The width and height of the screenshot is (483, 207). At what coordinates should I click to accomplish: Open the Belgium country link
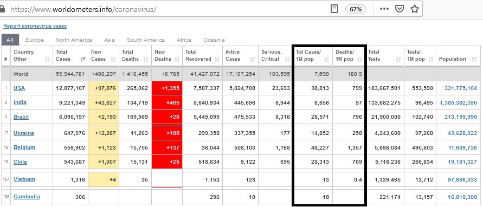pos(24,147)
